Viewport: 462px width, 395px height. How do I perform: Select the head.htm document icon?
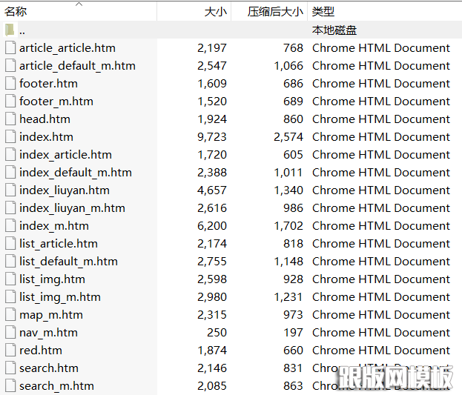10,119
